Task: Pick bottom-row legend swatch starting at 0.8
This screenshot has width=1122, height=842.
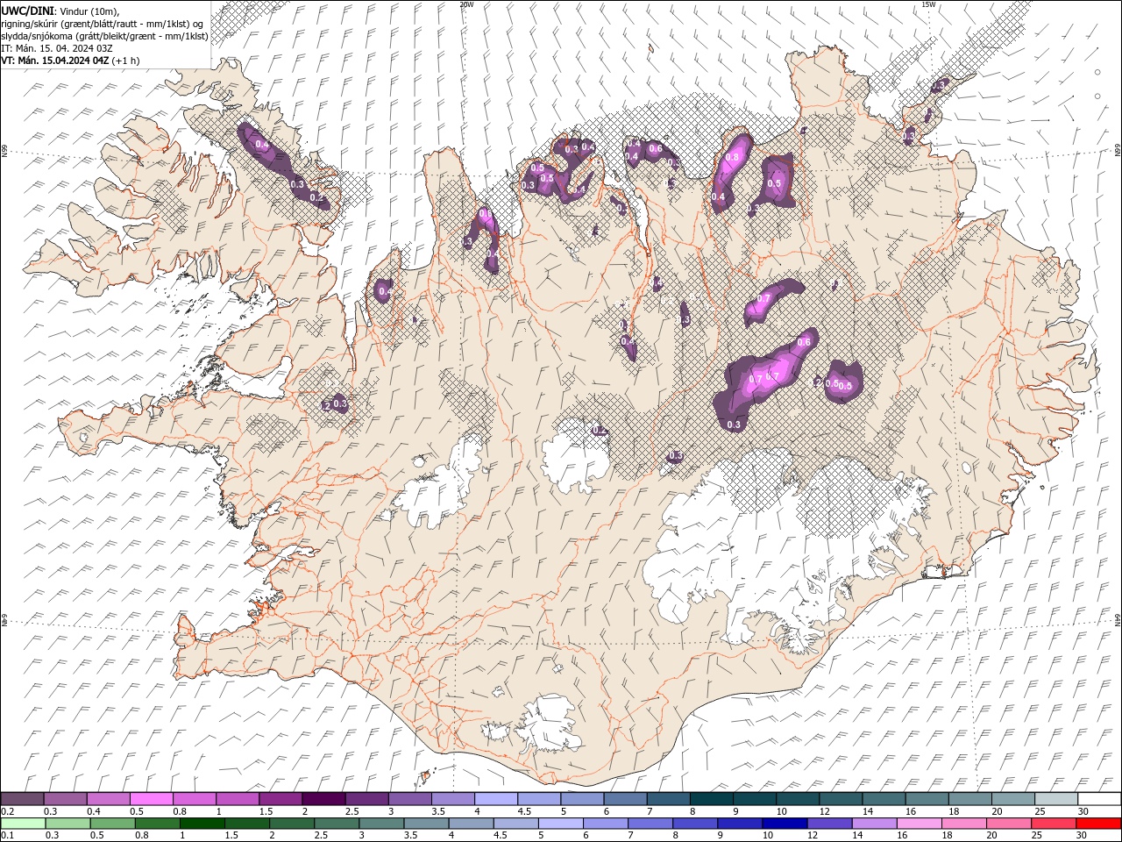Action: pyautogui.click(x=157, y=824)
